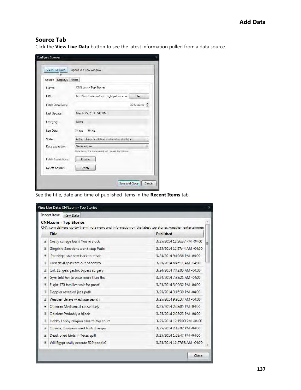
Task: Click the View Live Data button
Action: coord(56,70)
